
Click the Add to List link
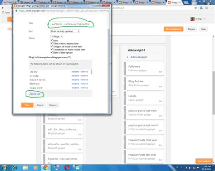35,94
